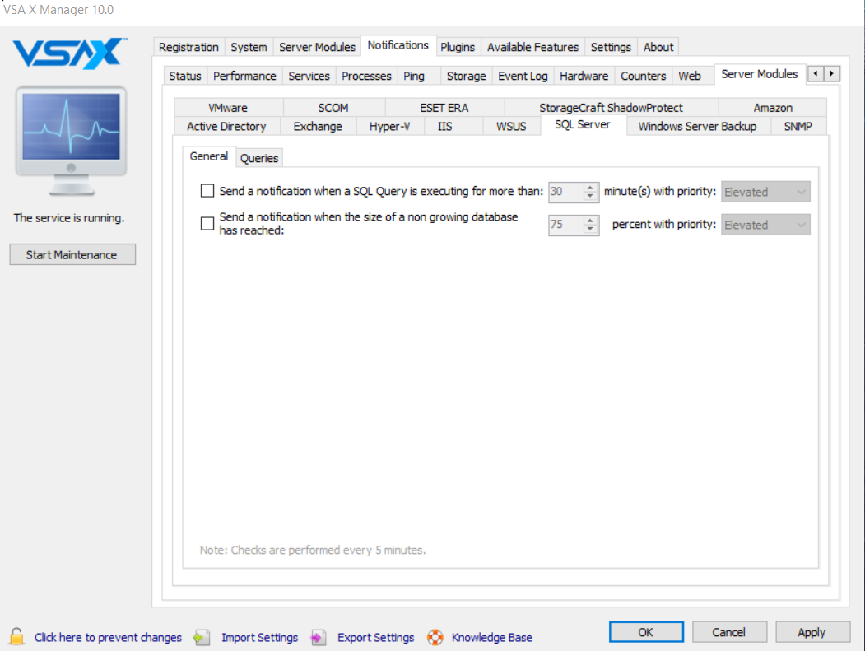Viewport: 865px width, 651px height.
Task: Open priority dropdown for database size notification
Action: [765, 225]
